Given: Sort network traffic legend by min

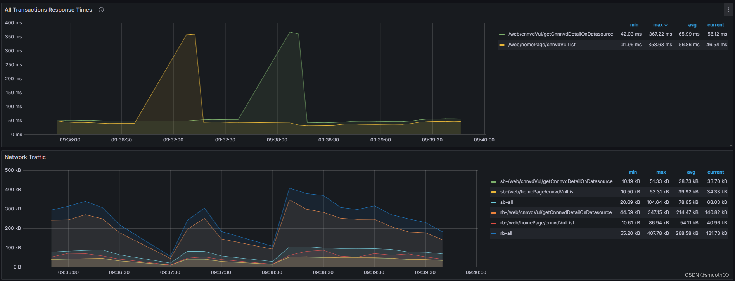Looking at the screenshot, I should (x=633, y=172).
